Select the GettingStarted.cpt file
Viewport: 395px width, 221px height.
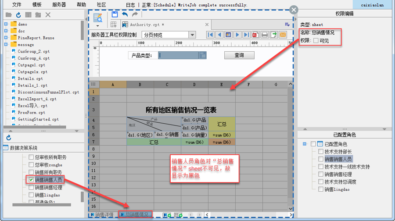pyautogui.click(x=38, y=119)
